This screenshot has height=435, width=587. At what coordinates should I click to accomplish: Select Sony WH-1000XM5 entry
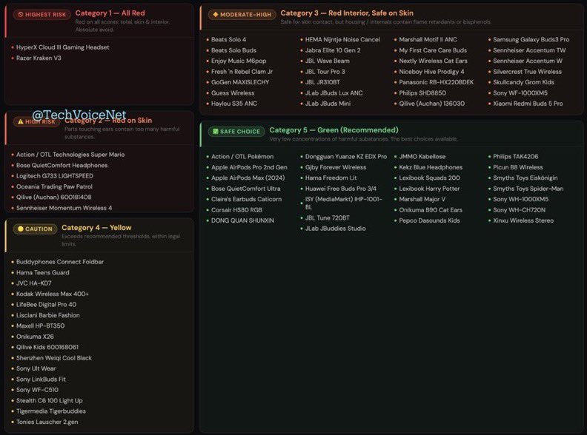coord(521,199)
